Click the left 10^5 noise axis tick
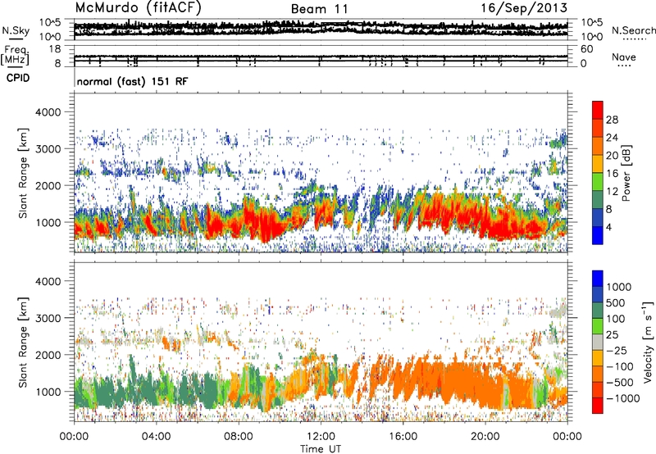 coord(50,23)
